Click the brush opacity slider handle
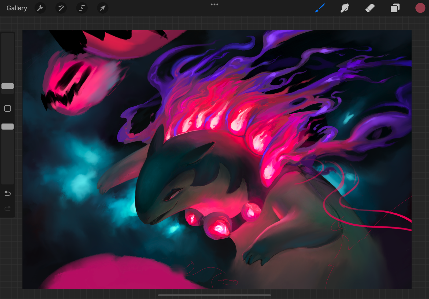This screenshot has width=429, height=299. click(x=8, y=126)
